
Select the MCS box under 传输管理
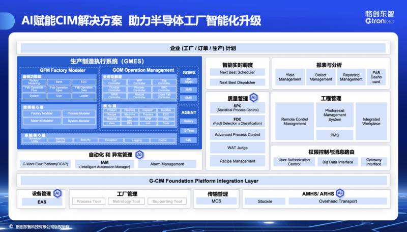tap(216, 201)
